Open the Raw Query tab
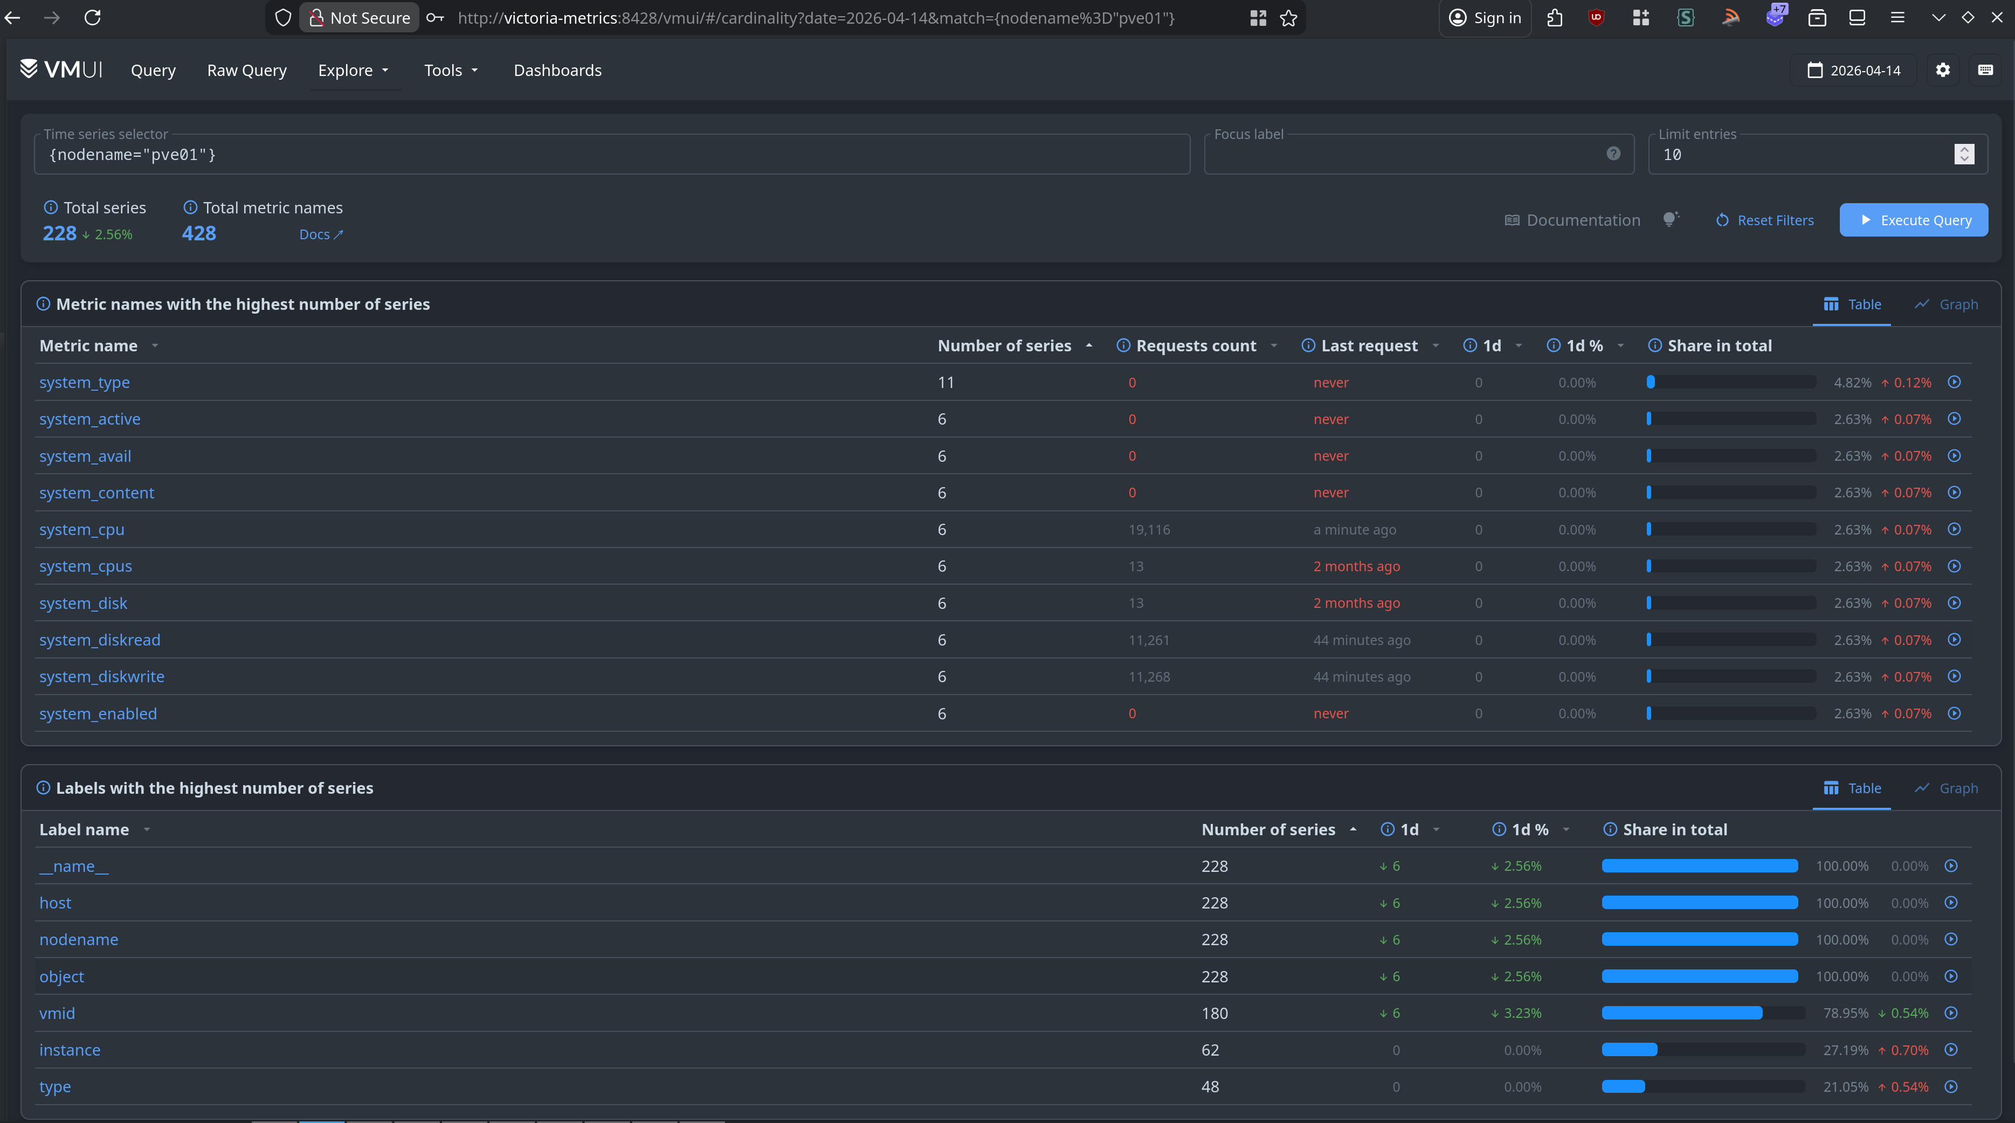Image resolution: width=2015 pixels, height=1123 pixels. (x=246, y=71)
